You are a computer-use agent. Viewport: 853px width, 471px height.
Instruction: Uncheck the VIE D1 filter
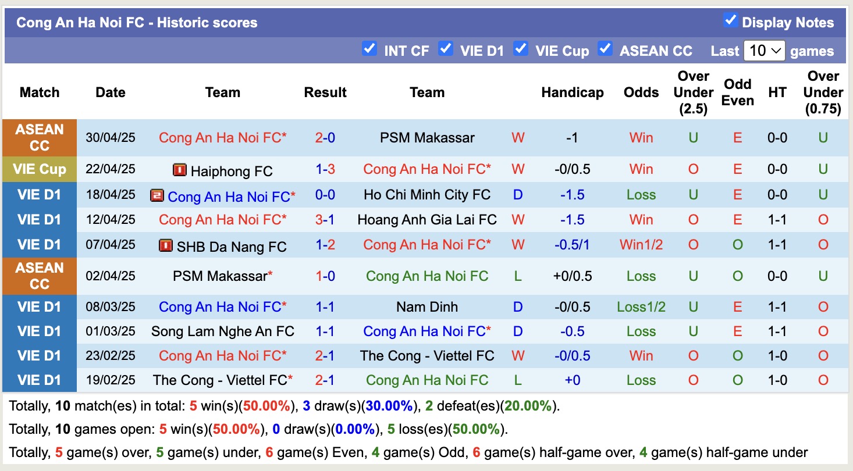click(x=446, y=49)
